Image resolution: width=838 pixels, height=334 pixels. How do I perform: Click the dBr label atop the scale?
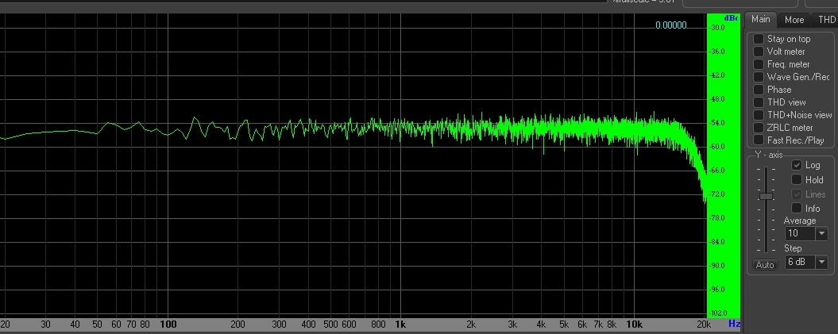[731, 18]
